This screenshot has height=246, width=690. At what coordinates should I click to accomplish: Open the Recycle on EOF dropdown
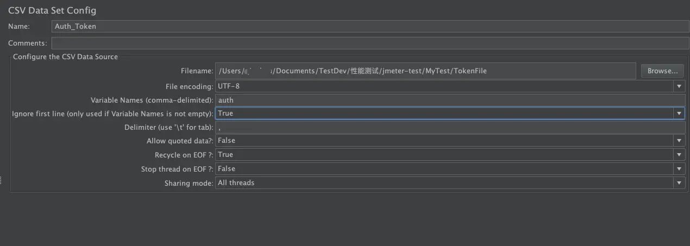pos(450,155)
